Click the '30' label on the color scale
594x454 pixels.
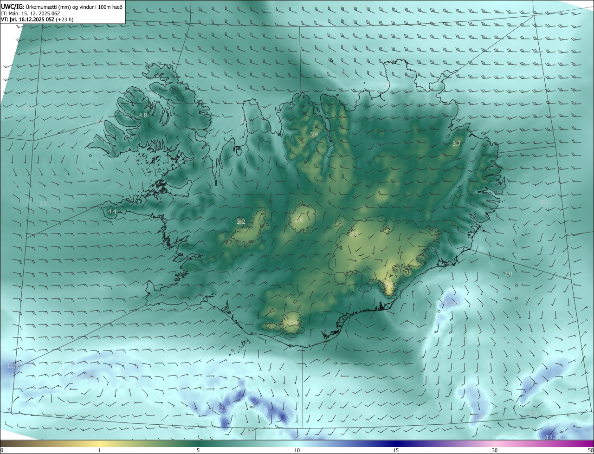tap(495, 450)
